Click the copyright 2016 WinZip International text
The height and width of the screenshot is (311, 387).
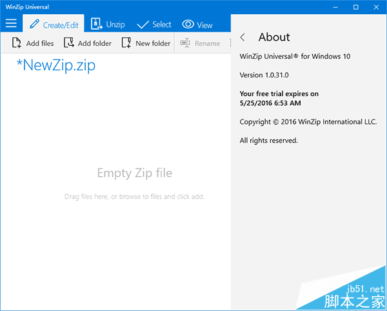pyautogui.click(x=308, y=122)
